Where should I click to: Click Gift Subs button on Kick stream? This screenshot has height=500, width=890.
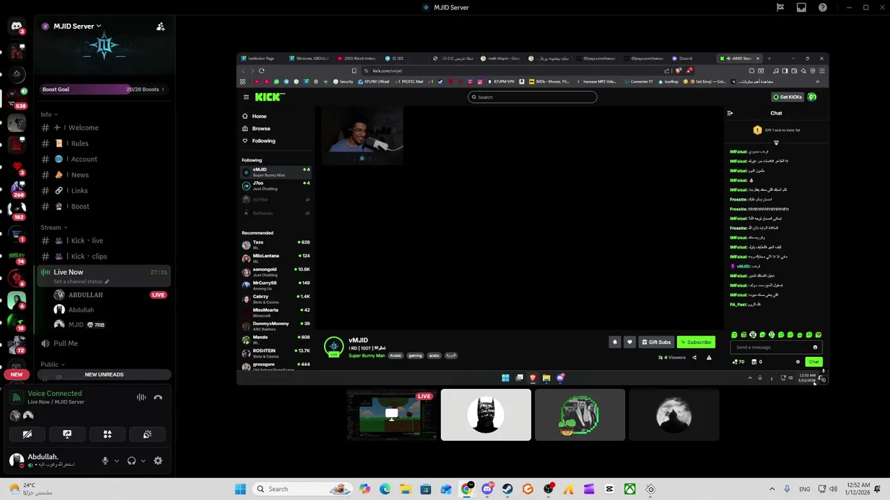656,342
